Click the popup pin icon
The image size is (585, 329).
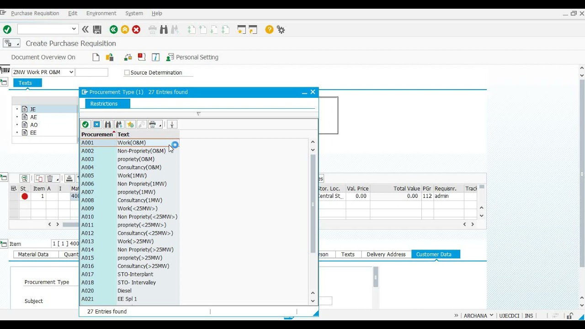pyautogui.click(x=172, y=124)
